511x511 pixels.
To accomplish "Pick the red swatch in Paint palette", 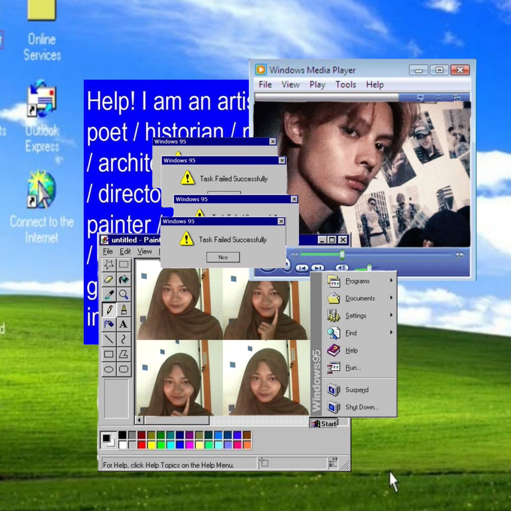I will 142,445.
